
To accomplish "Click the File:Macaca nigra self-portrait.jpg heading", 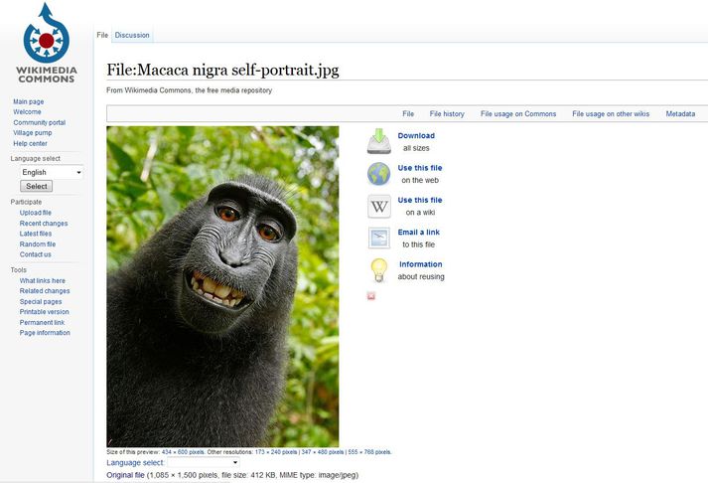I will [222, 70].
